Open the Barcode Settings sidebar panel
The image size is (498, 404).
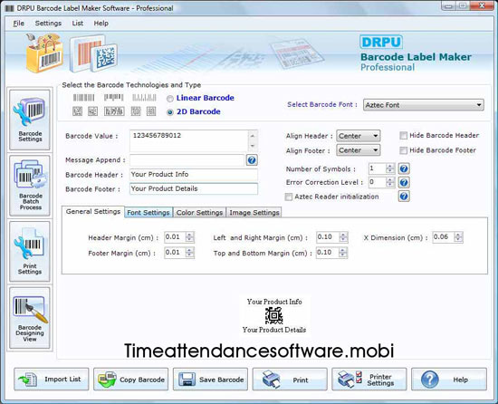(30, 120)
